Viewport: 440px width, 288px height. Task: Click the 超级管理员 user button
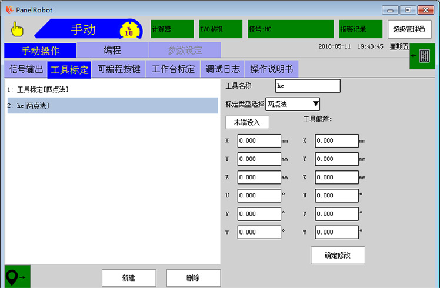409,29
